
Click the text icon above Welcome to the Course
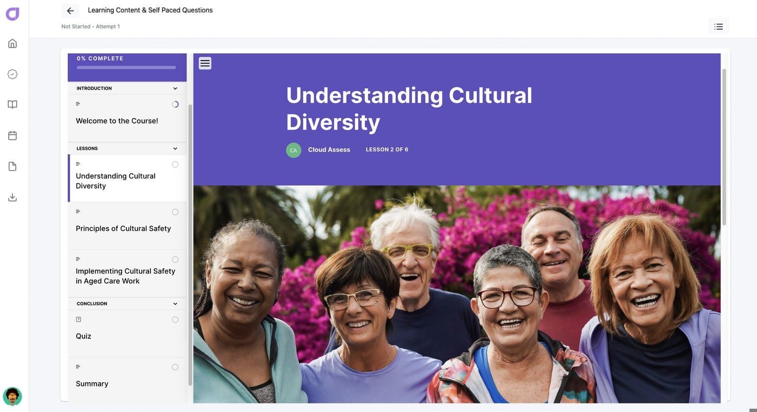pyautogui.click(x=78, y=104)
